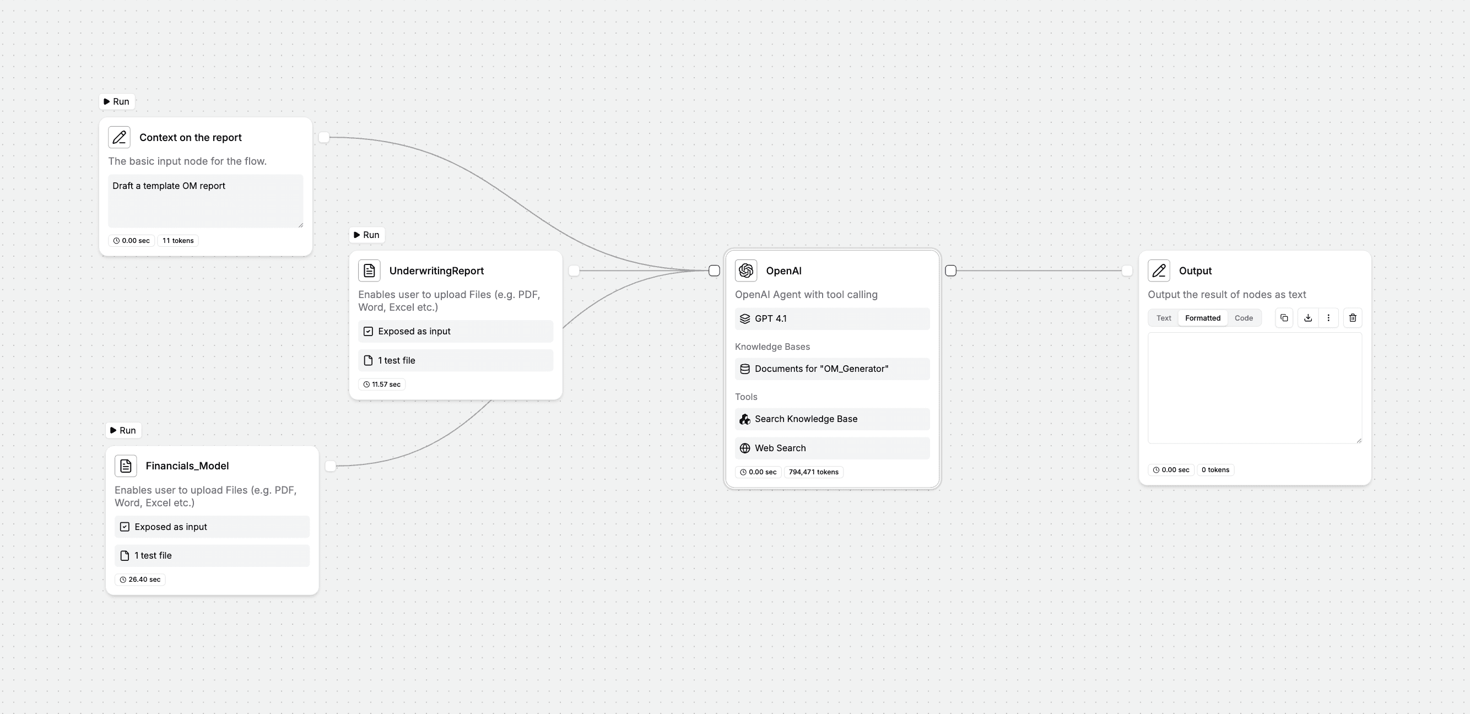
Task: Click the trash icon in Output node
Action: pos(1353,318)
